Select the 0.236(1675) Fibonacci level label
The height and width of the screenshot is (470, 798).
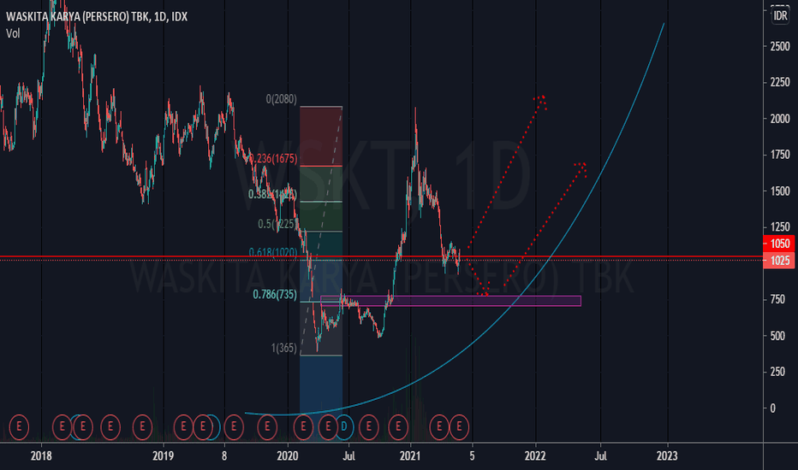274,159
